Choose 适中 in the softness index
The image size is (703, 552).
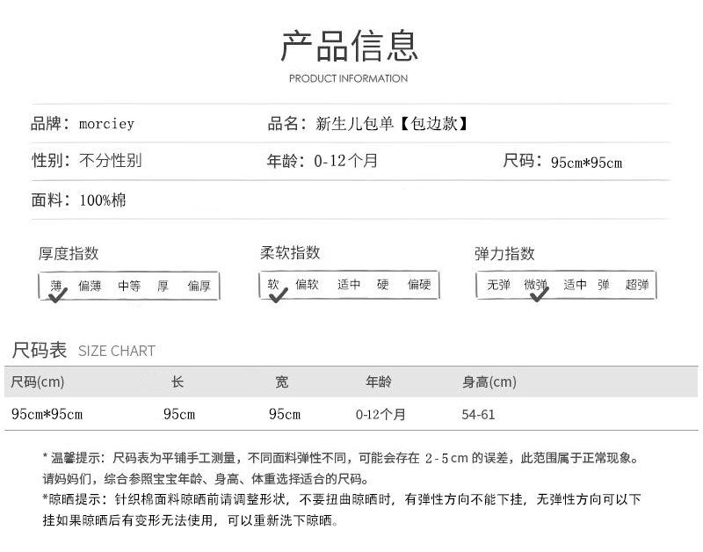tap(349, 284)
